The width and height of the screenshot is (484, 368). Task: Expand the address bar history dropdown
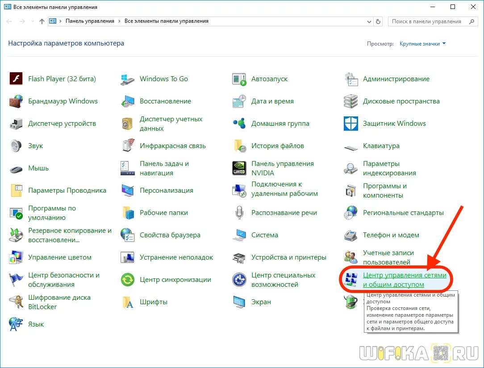pyautogui.click(x=369, y=21)
